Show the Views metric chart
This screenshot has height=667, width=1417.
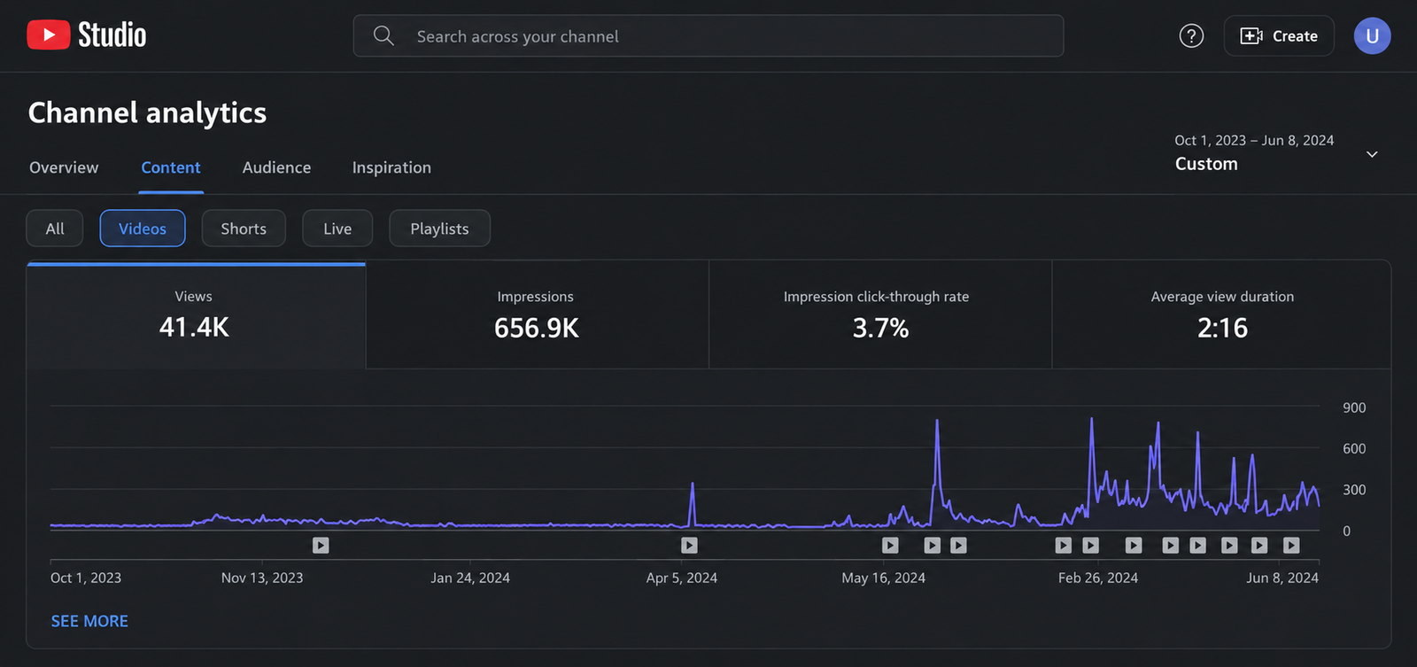pyautogui.click(x=196, y=315)
